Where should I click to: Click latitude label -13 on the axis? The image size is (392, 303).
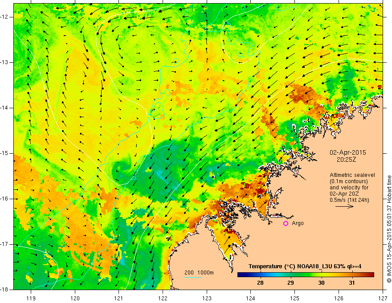coord(5,62)
